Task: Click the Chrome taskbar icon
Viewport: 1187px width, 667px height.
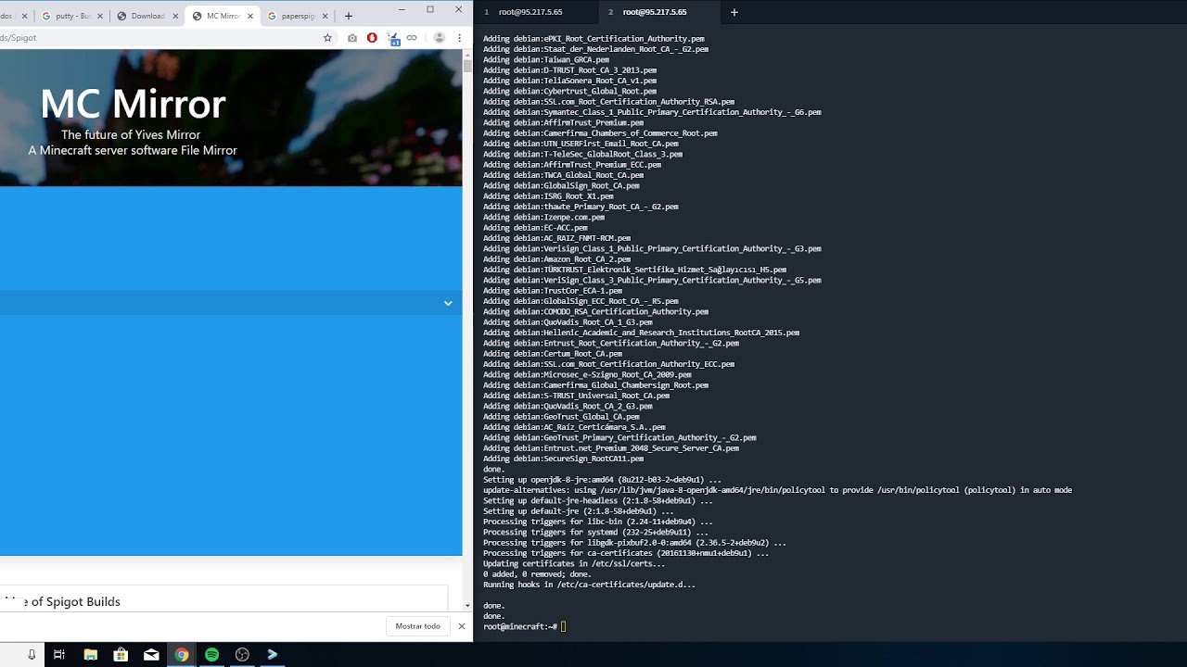Action: pyautogui.click(x=182, y=654)
